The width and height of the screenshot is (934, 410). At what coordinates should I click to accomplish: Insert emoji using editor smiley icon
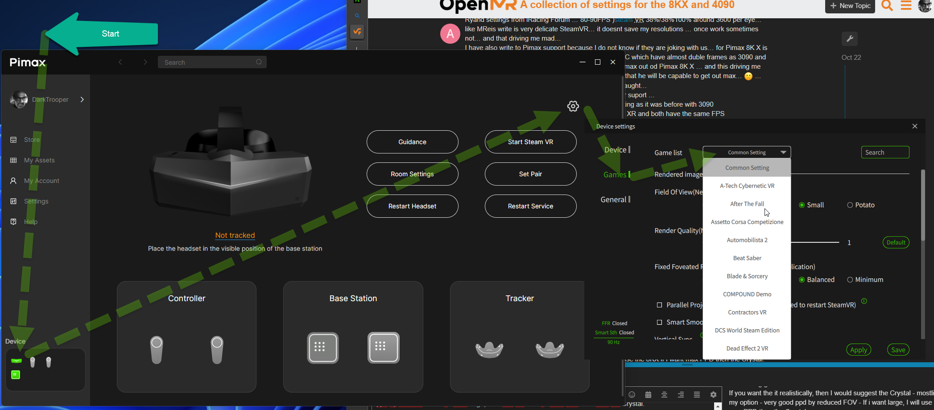pyautogui.click(x=632, y=394)
